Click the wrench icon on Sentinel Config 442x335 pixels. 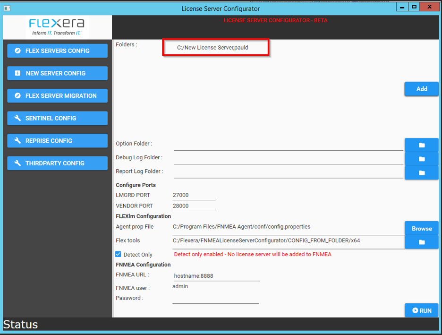17,118
